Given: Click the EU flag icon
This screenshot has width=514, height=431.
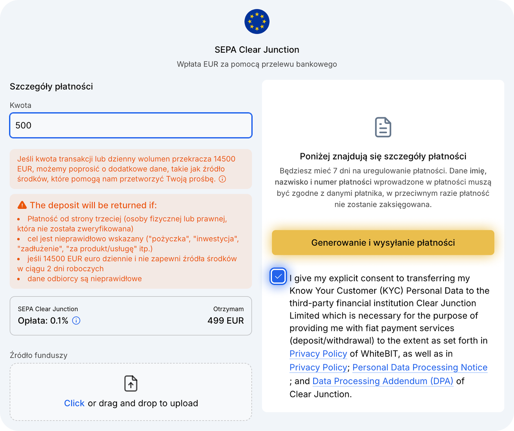Looking at the screenshot, I should tap(257, 21).
